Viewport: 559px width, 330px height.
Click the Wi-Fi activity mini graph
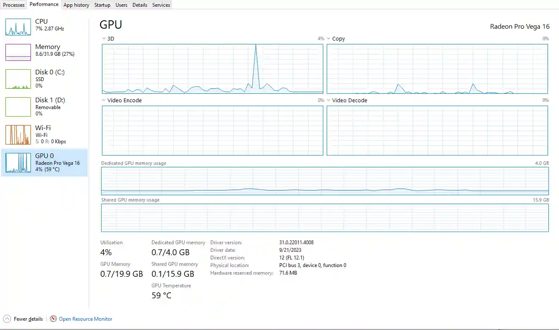(x=18, y=135)
